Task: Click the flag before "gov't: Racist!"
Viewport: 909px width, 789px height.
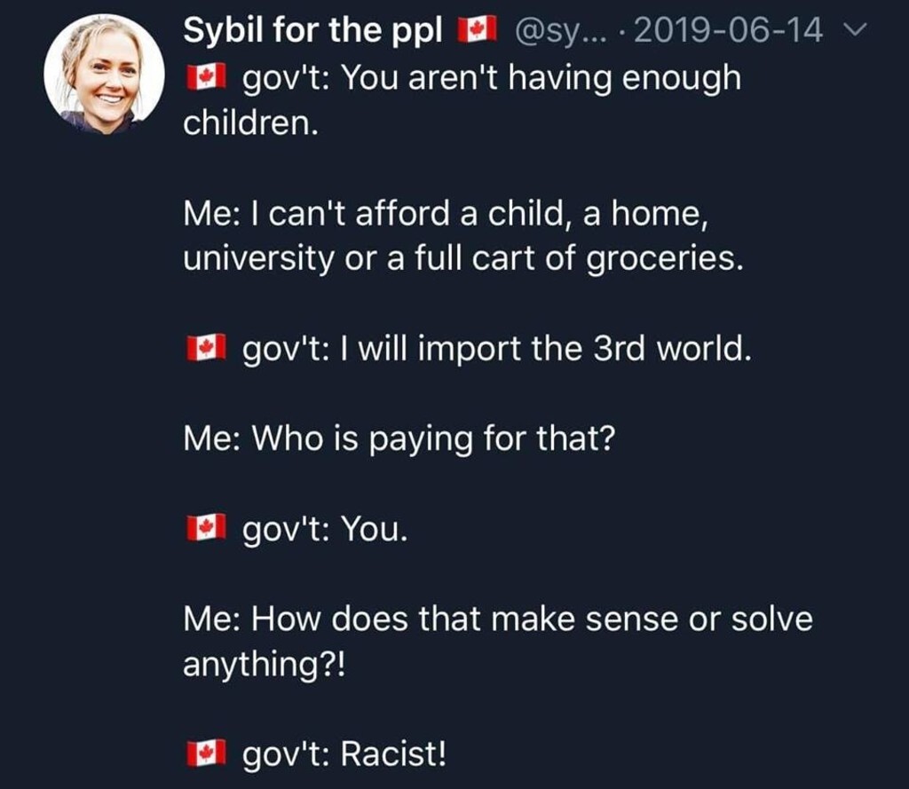Action: point(202,754)
